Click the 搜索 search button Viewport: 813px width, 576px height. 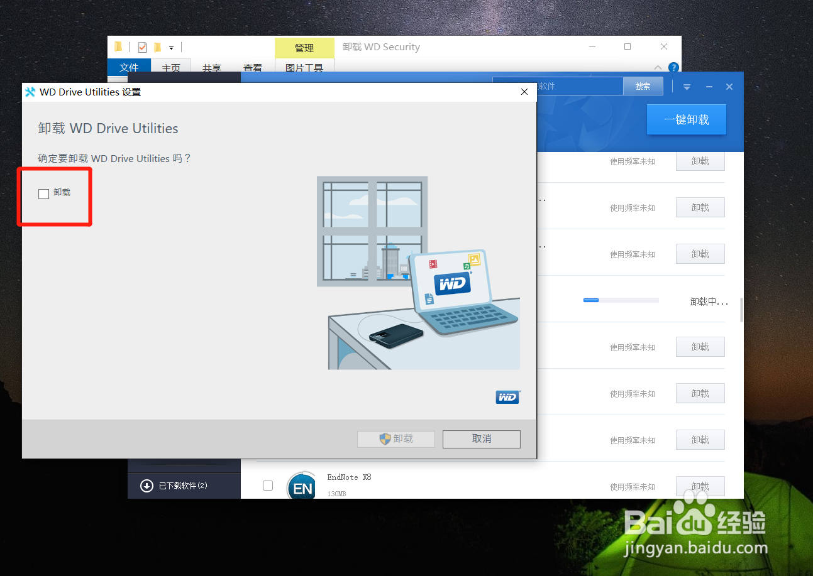pos(643,86)
